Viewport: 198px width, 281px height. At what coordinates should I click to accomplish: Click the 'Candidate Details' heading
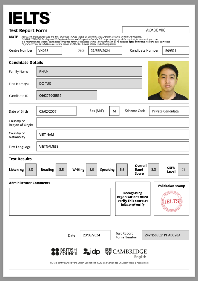click(26, 63)
